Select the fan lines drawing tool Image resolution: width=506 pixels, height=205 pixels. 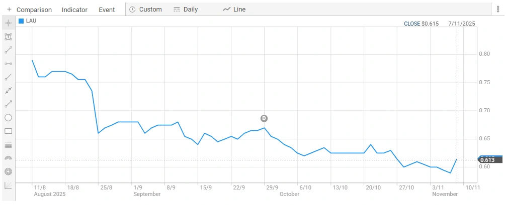(x=8, y=185)
